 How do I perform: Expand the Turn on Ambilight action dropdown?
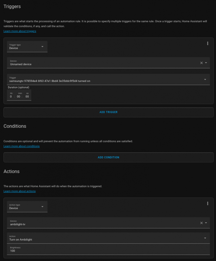[205, 238]
